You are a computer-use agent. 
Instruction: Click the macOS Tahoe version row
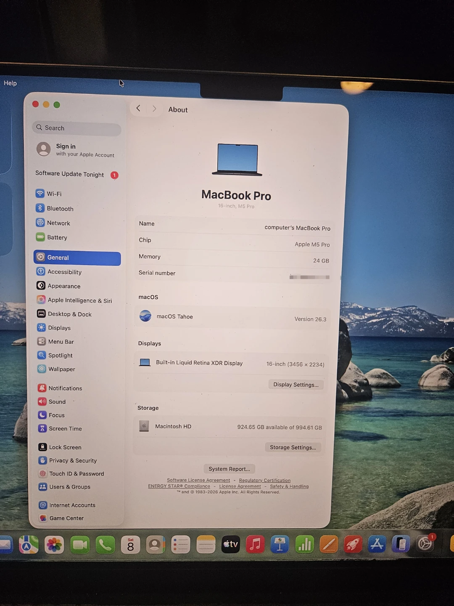click(232, 318)
